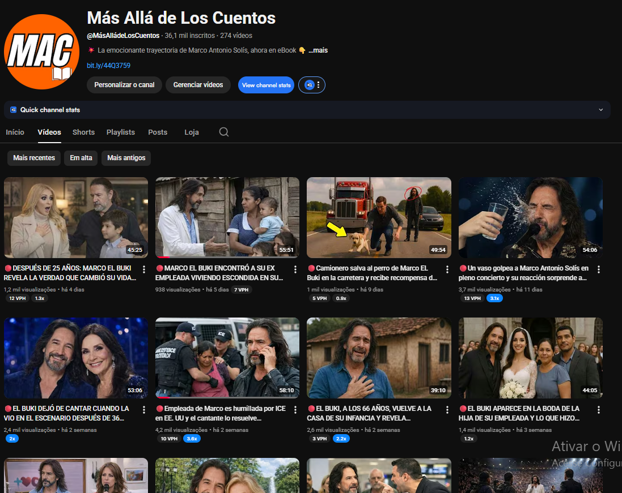622x493 pixels.
Task: Click the truck and puppy thumbnail, 49:54
Action: [x=379, y=217]
